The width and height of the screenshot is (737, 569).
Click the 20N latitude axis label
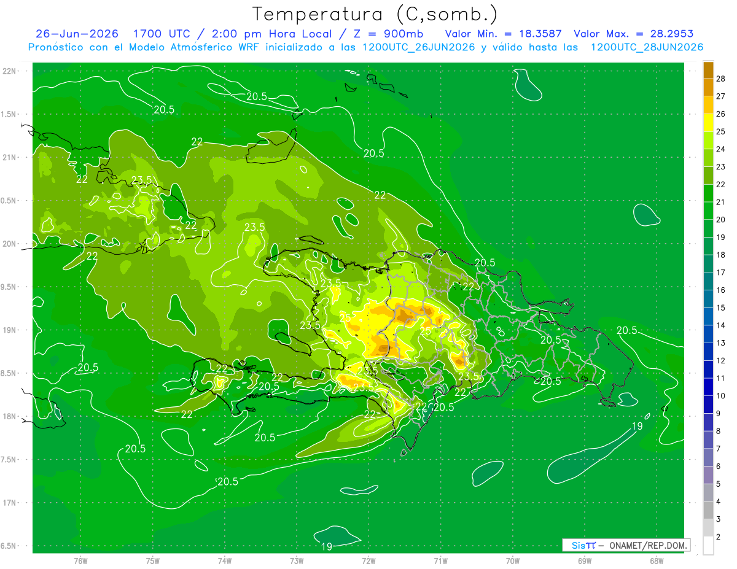click(x=10, y=244)
